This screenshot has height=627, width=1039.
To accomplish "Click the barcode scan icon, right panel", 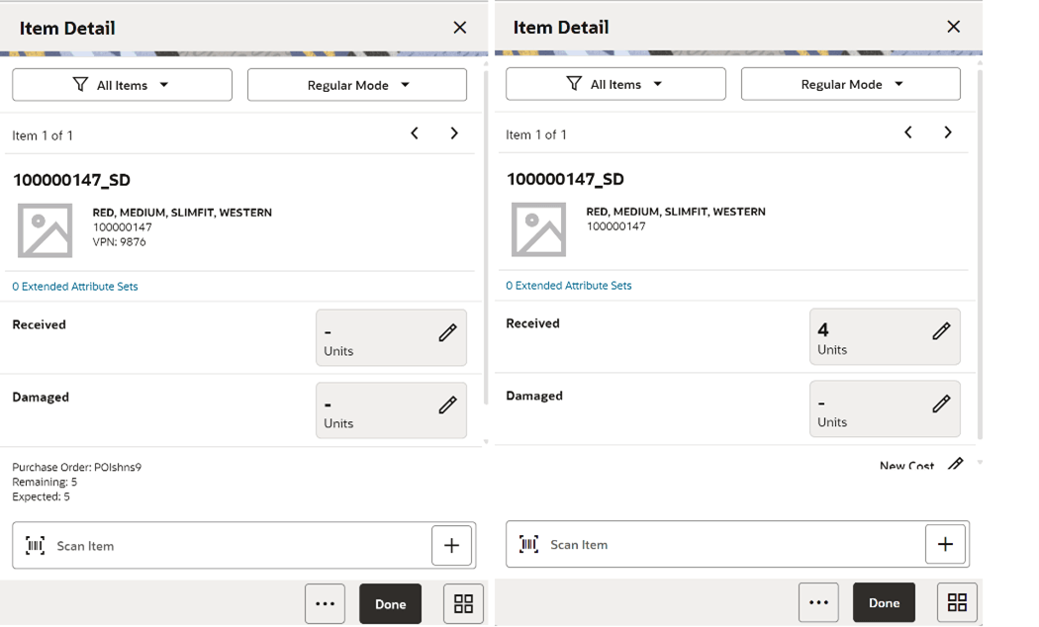I will tap(528, 544).
